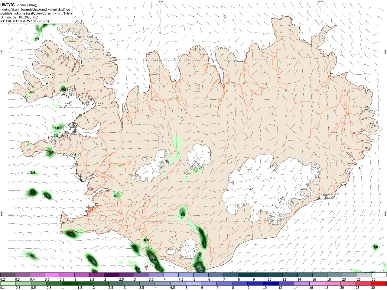Click the cross-hatched area on the central glacier
Viewport: 387px width, 290px height.
(196, 165)
